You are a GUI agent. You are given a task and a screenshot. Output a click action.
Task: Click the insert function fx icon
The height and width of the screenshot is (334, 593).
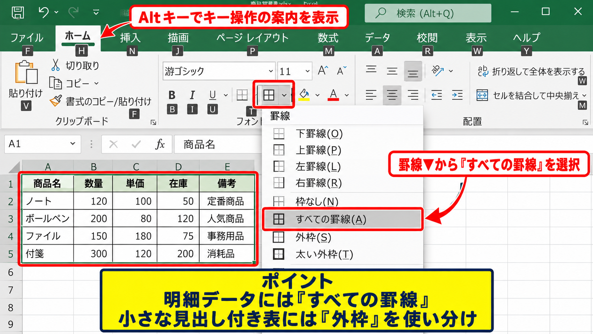160,144
